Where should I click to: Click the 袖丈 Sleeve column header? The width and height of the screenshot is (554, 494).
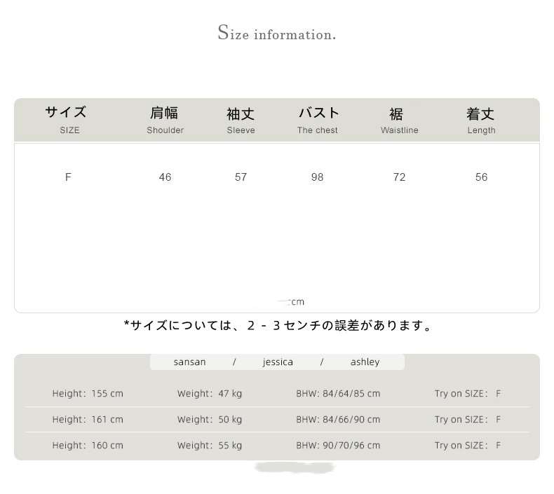click(241, 120)
